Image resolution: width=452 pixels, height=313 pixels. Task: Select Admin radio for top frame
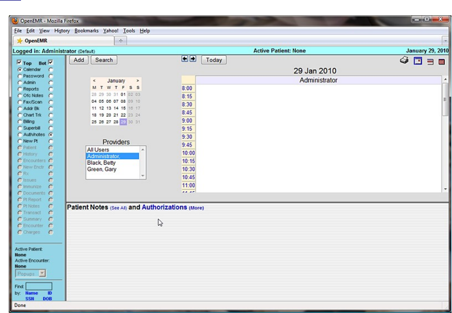click(x=19, y=82)
